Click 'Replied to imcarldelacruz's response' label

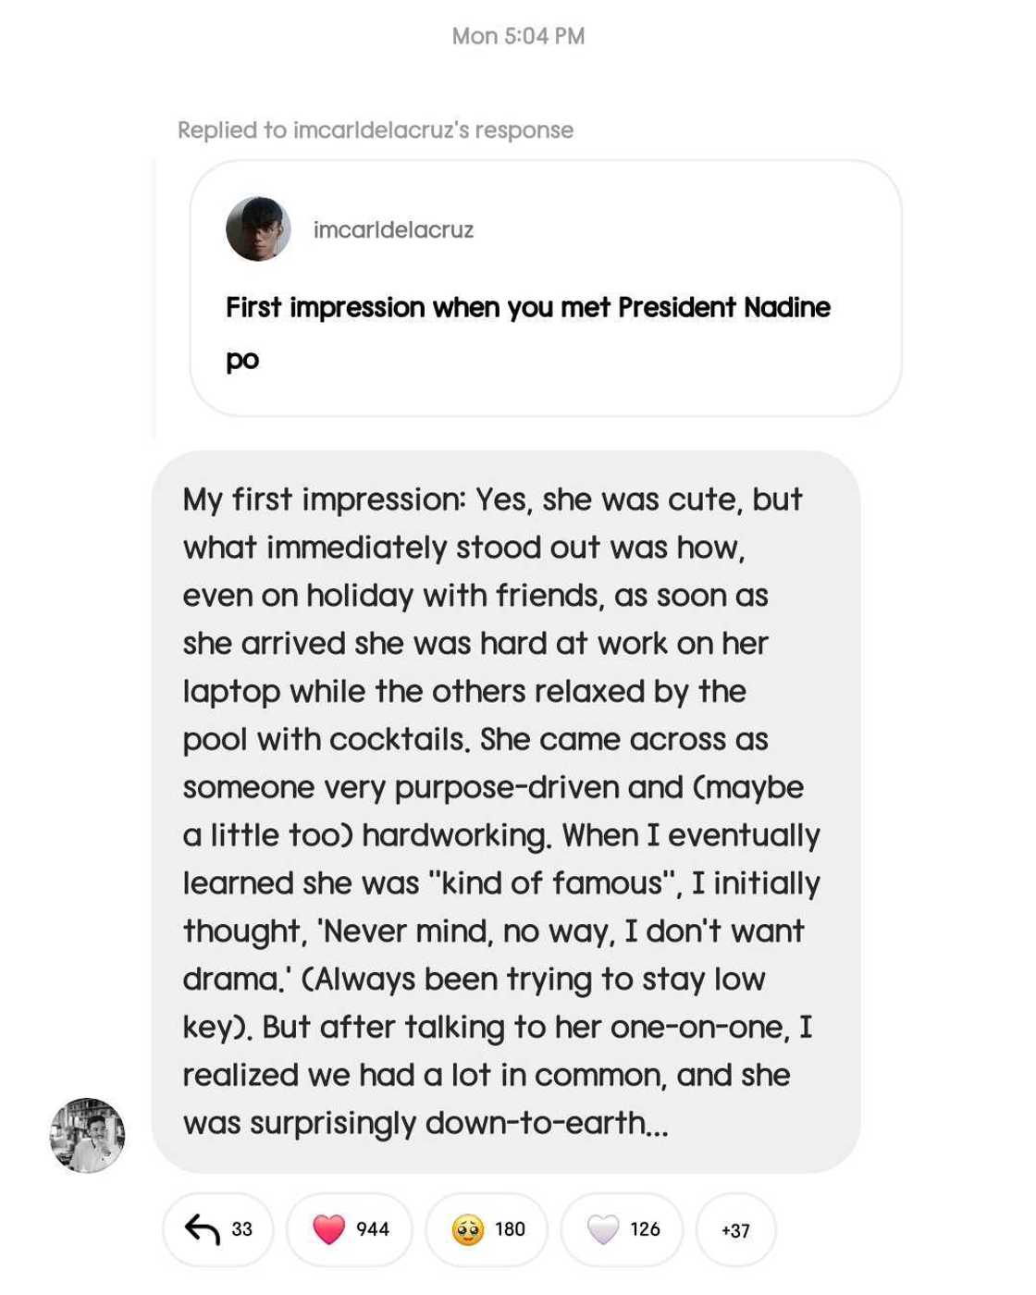click(375, 130)
